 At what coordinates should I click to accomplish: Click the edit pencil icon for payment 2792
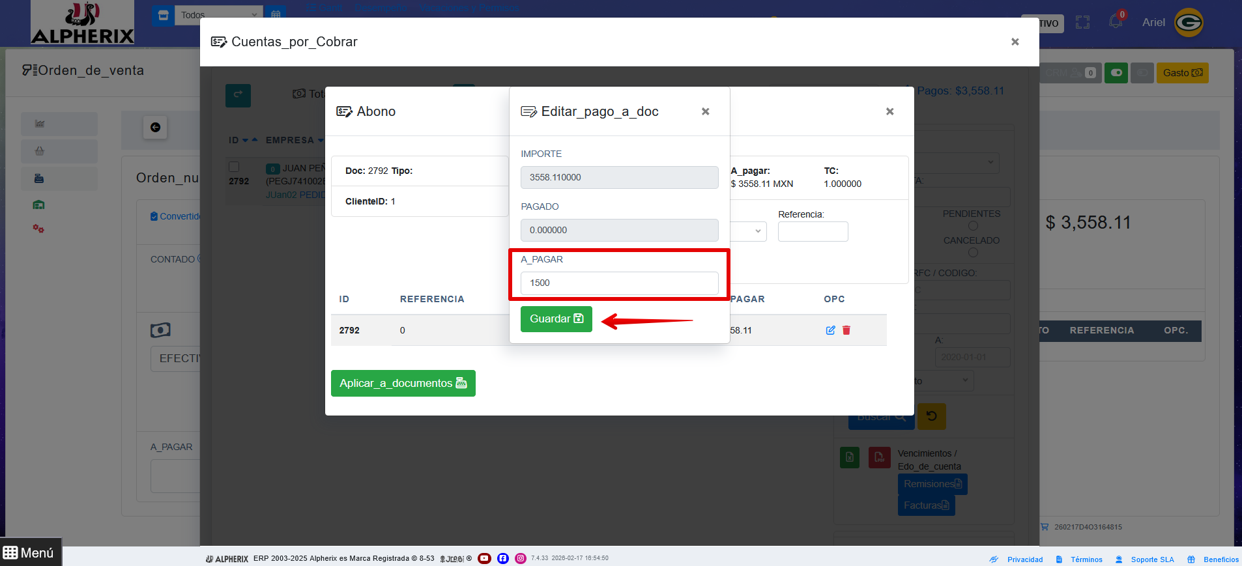click(830, 330)
